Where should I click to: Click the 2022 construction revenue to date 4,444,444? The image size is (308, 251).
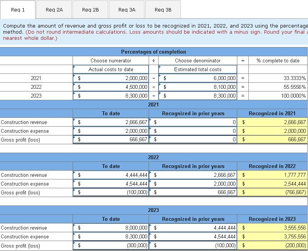[111, 175]
